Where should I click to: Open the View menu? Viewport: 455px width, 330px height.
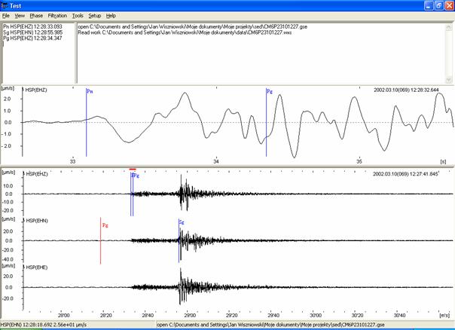(x=20, y=16)
